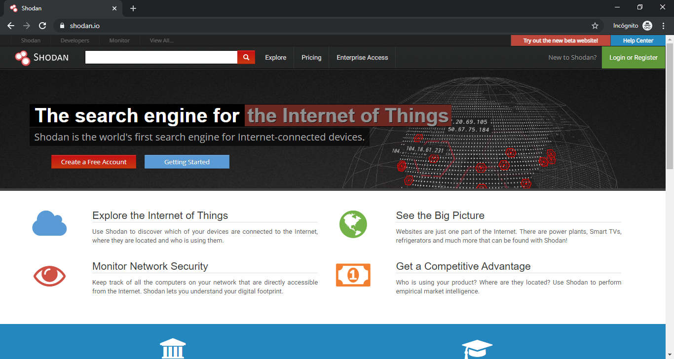This screenshot has height=359, width=674.
Task: Click the orange dollar bill icon
Action: coord(353,275)
